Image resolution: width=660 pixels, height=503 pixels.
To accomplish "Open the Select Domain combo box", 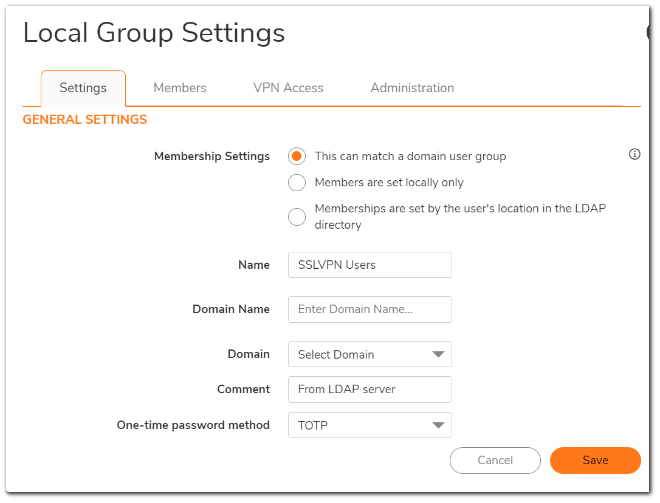I will [370, 354].
